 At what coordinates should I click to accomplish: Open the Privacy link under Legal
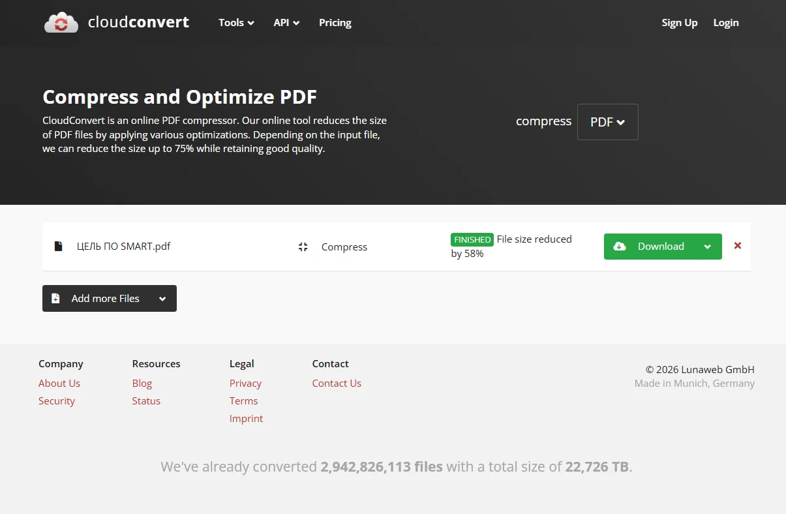click(245, 384)
